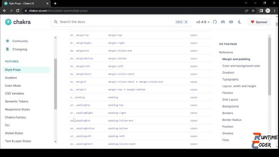Open the Discord icon link

click(223, 22)
